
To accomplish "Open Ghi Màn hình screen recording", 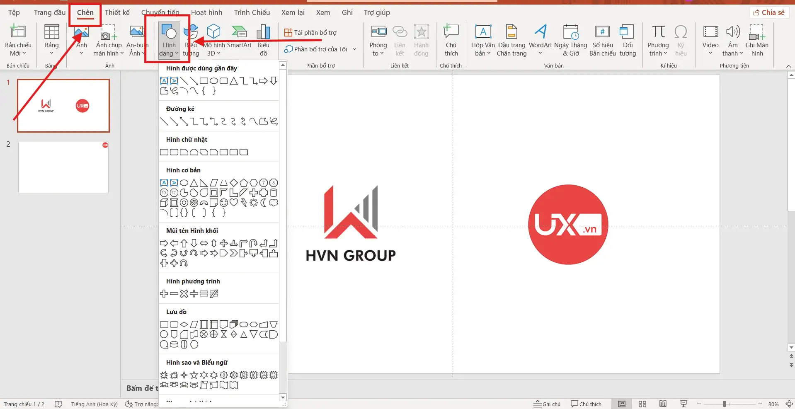I will (x=756, y=40).
